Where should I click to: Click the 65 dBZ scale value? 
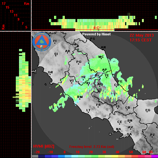151,152
